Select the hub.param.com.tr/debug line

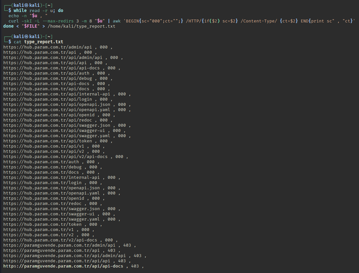52,167
